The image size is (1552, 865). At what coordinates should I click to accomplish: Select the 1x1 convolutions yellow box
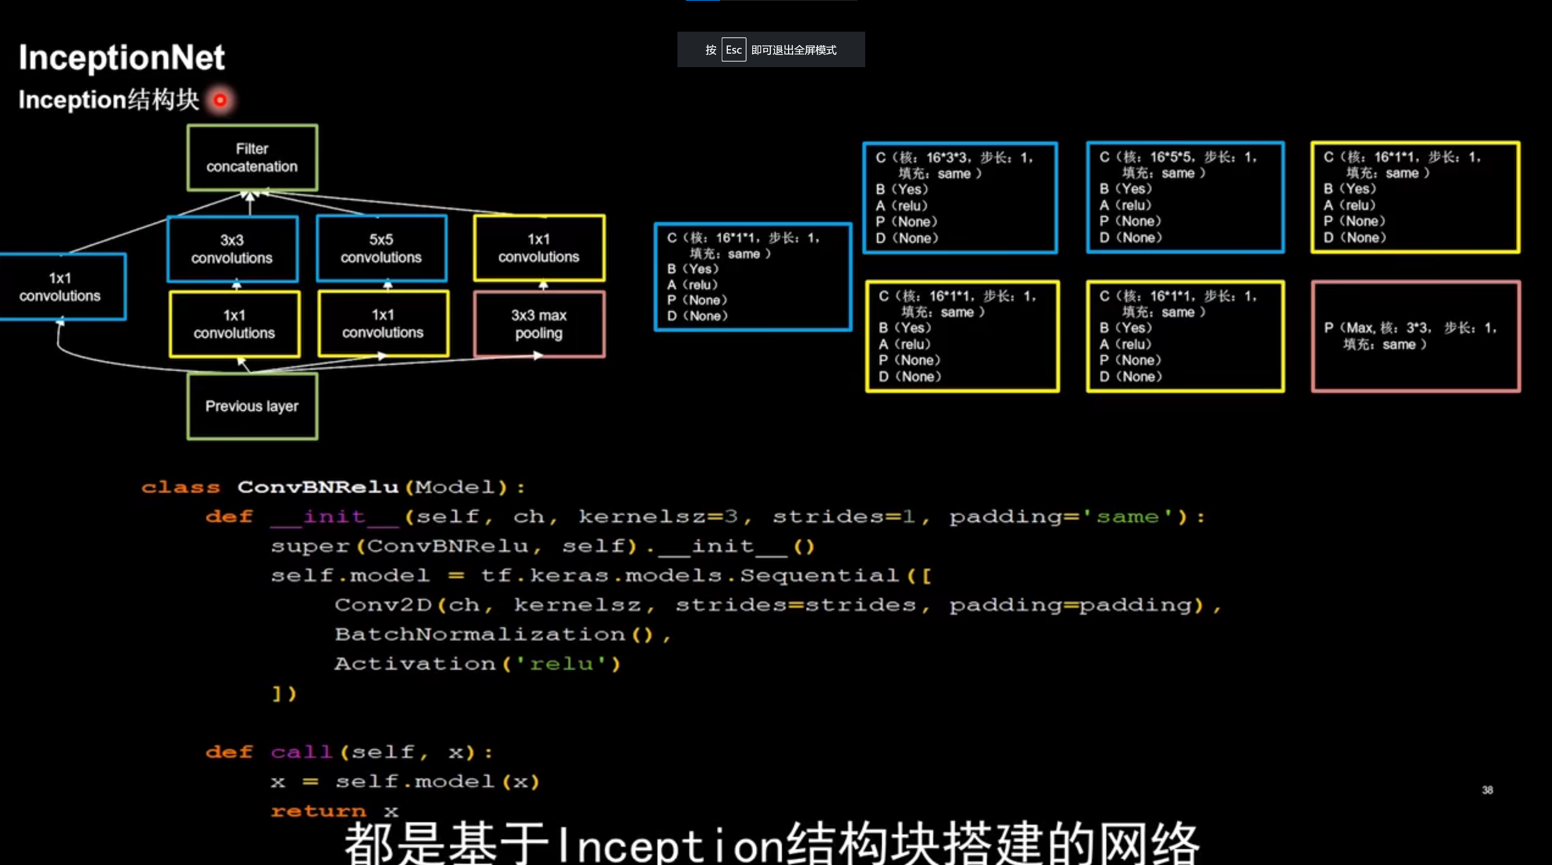(x=538, y=248)
